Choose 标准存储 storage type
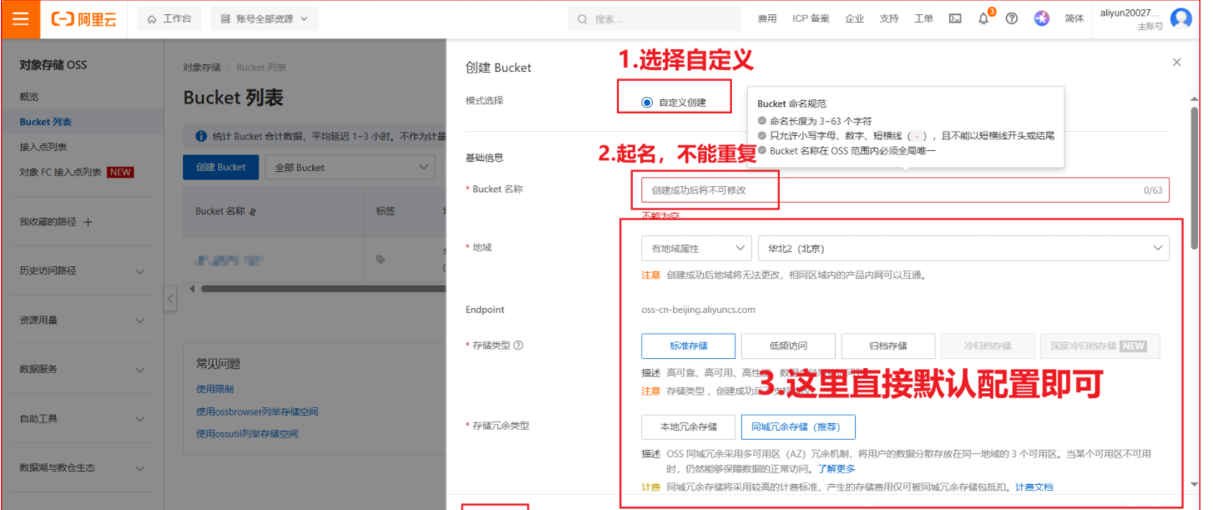The width and height of the screenshot is (1213, 510). (x=688, y=346)
